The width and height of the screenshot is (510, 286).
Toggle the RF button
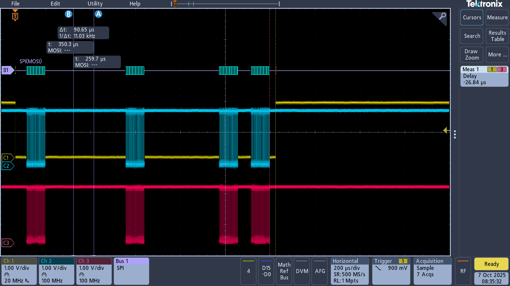[463, 271]
